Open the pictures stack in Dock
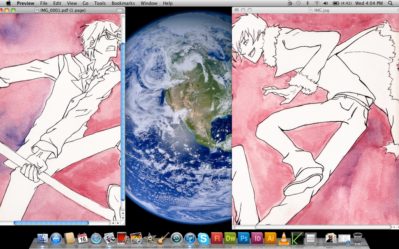 click(331, 238)
